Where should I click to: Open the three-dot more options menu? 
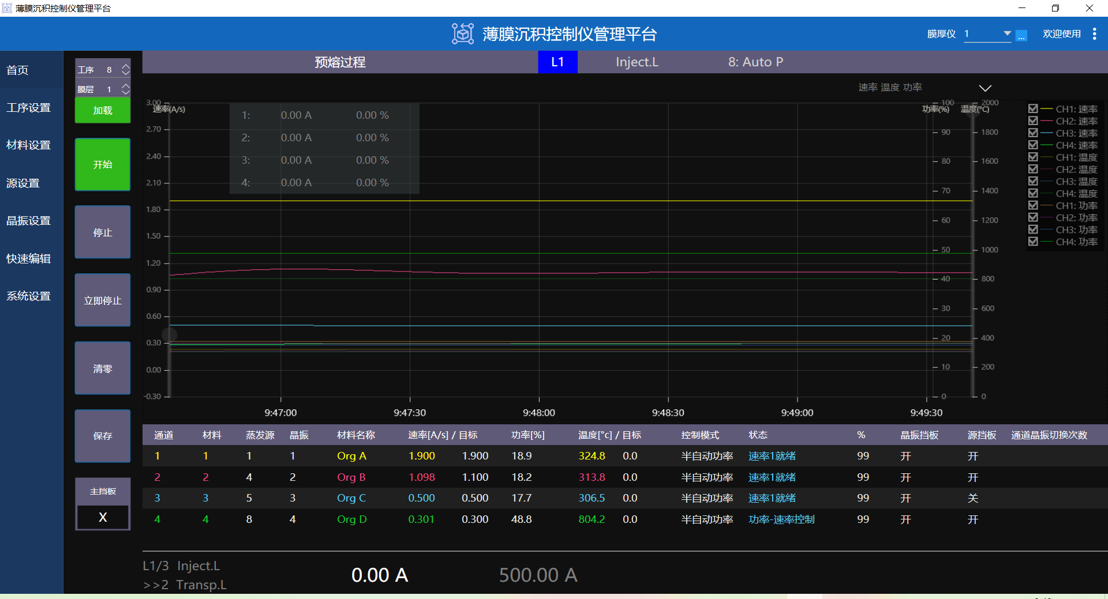click(1094, 34)
